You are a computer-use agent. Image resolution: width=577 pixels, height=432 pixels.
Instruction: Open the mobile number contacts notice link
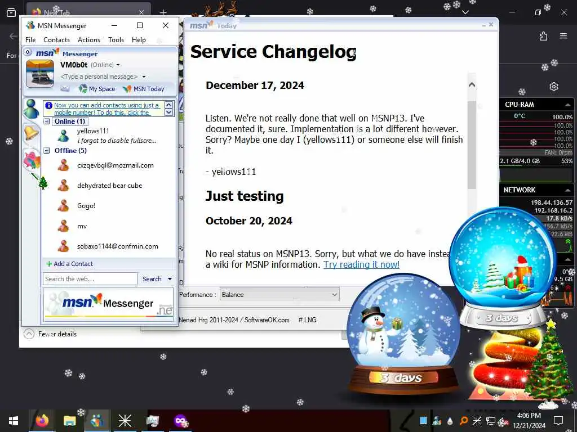tap(106, 109)
